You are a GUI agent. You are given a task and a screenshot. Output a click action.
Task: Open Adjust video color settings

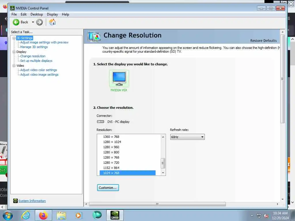39,70
